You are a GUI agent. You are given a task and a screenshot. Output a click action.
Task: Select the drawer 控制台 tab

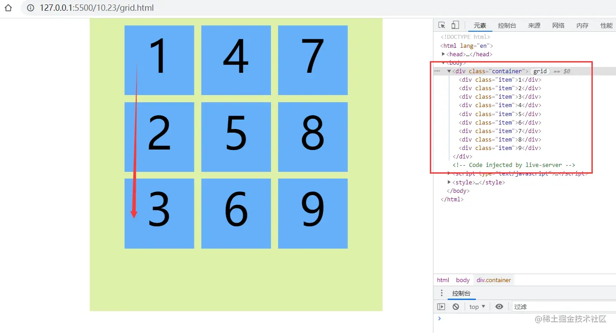(x=462, y=293)
